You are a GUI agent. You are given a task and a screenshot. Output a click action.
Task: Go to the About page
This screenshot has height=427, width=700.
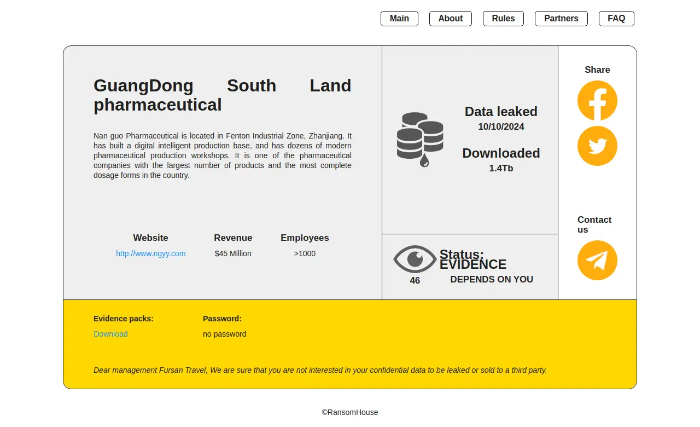coord(450,19)
